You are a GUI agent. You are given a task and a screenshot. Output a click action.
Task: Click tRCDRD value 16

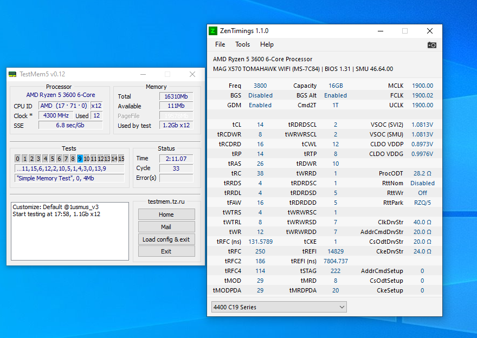click(260, 144)
